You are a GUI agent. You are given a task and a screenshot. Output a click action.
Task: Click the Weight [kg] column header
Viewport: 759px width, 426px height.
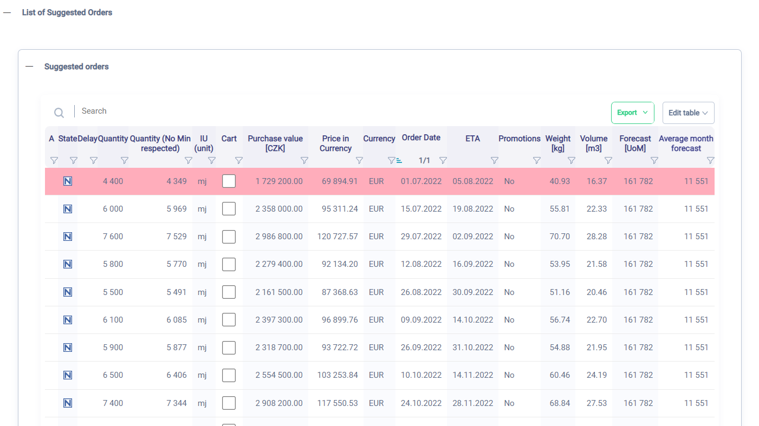[557, 143]
